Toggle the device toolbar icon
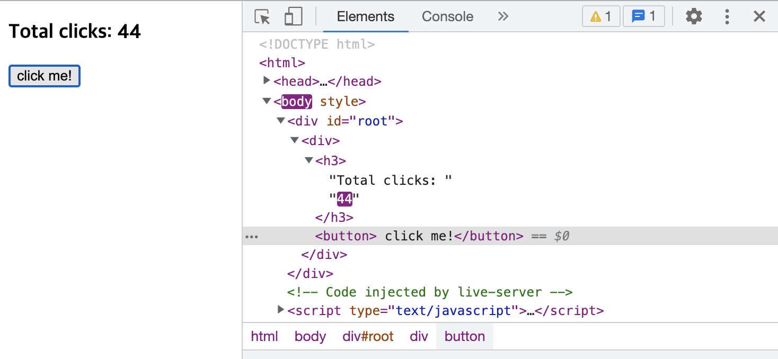778x359 pixels. click(293, 16)
